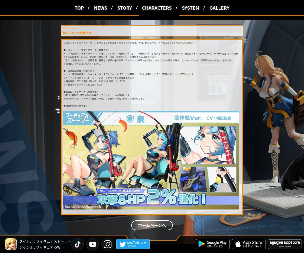Get the game on Google Play

(x=213, y=244)
